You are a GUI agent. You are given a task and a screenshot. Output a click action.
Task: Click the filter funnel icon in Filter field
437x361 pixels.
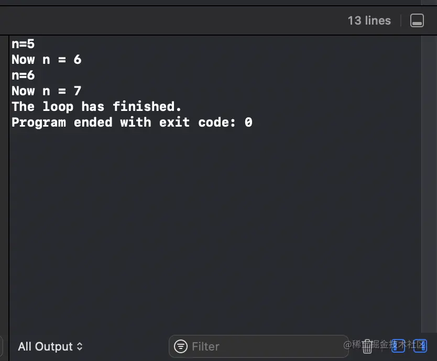click(180, 346)
